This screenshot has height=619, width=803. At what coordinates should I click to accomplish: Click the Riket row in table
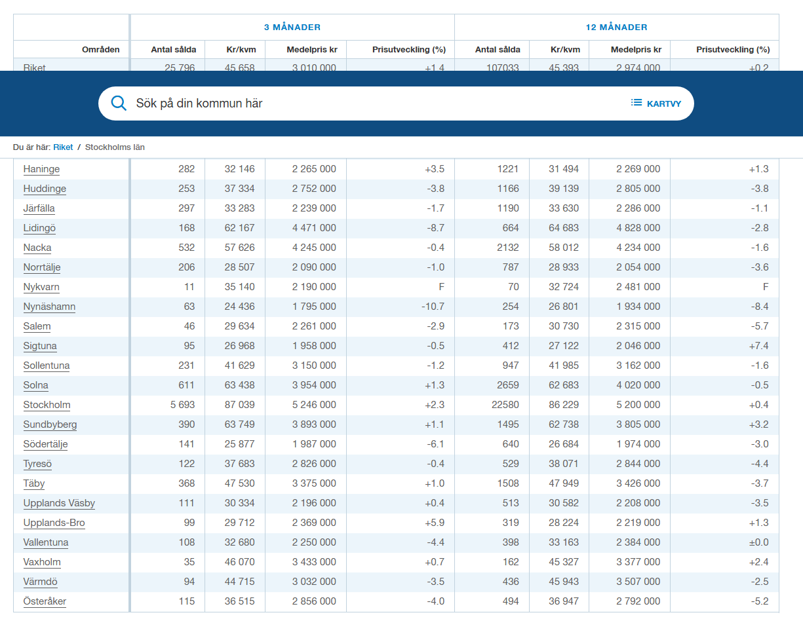tap(35, 67)
